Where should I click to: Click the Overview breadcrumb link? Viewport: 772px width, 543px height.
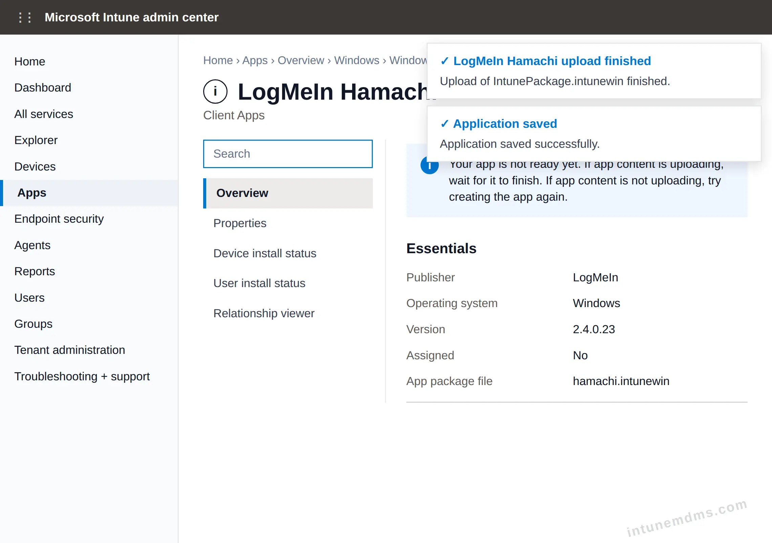click(301, 60)
